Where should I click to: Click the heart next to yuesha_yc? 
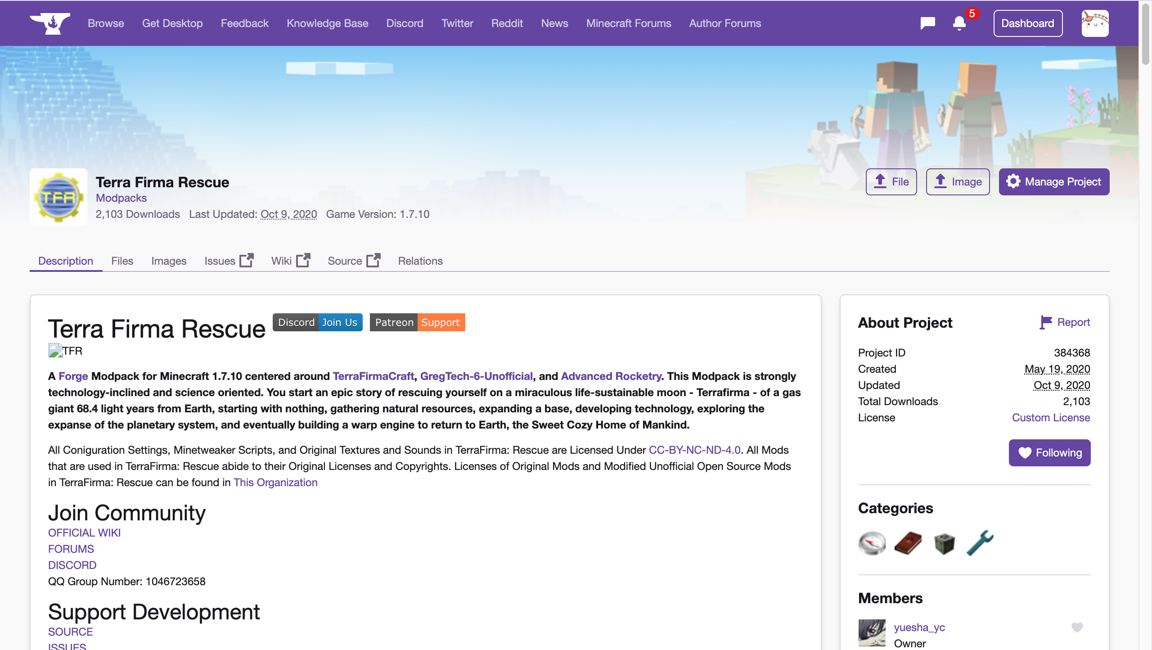tap(1077, 627)
